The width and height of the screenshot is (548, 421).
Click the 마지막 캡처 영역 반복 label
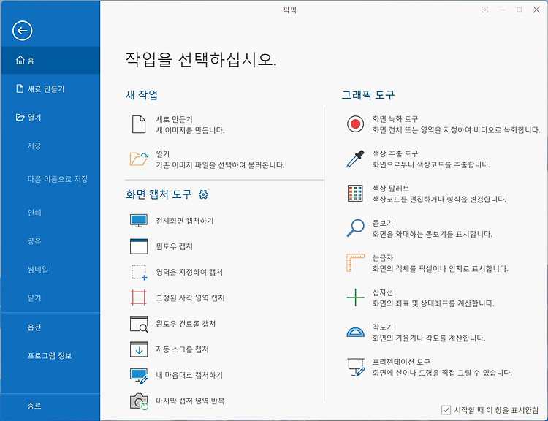click(190, 401)
